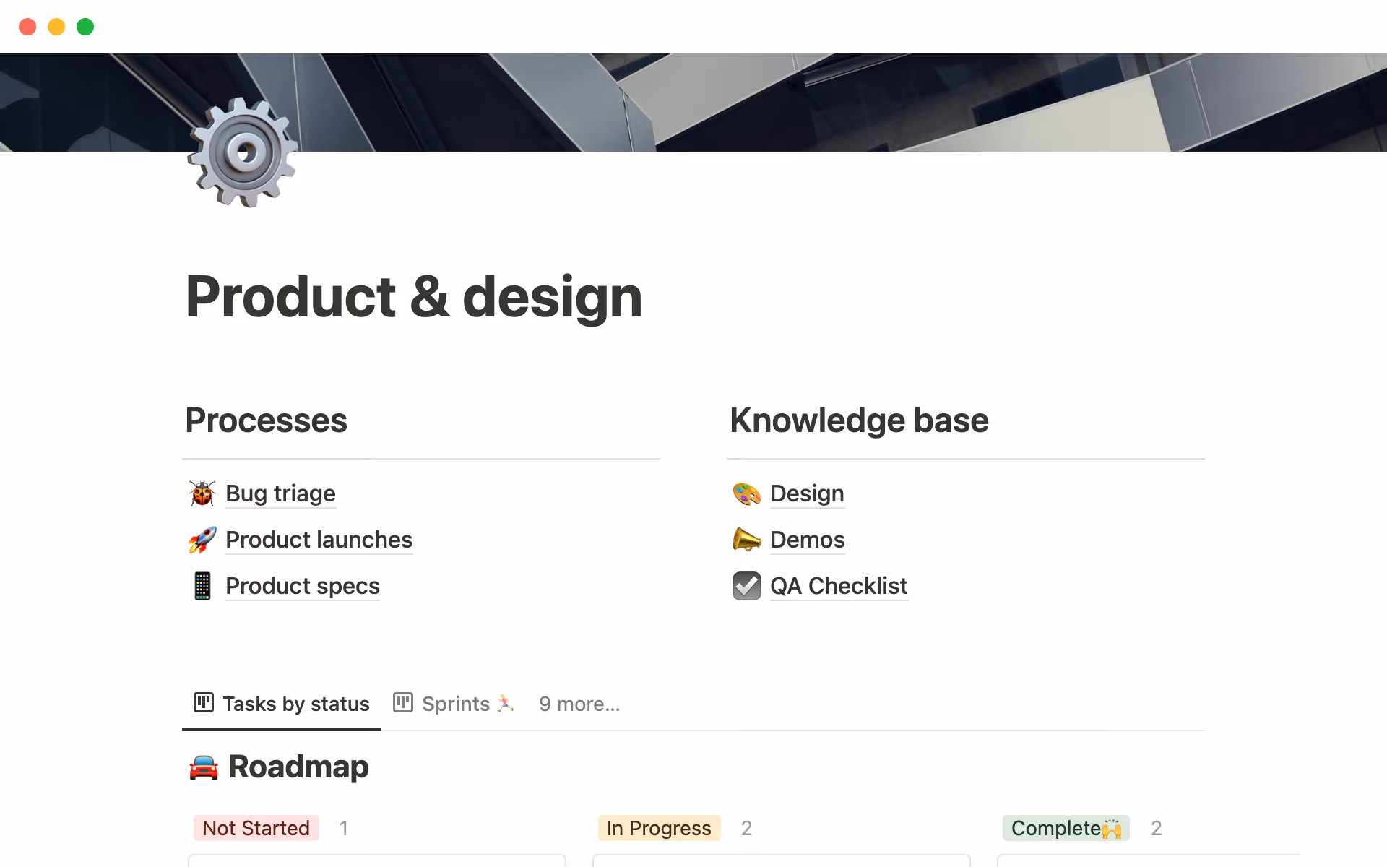The height and width of the screenshot is (867, 1387).
Task: Click the Product & design page title
Action: pos(414,297)
